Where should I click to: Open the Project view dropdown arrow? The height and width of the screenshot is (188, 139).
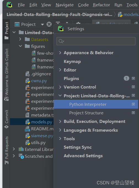[42, 24]
